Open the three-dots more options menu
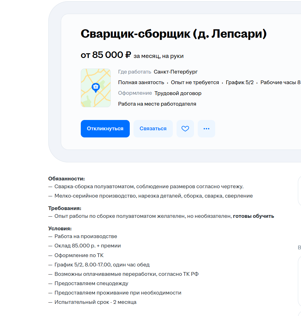This screenshot has height=316, width=301. [x=206, y=129]
